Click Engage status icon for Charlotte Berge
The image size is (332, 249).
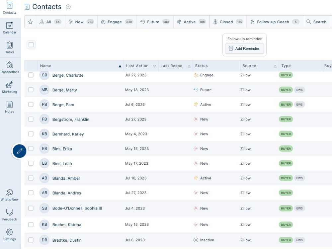pos(196,75)
